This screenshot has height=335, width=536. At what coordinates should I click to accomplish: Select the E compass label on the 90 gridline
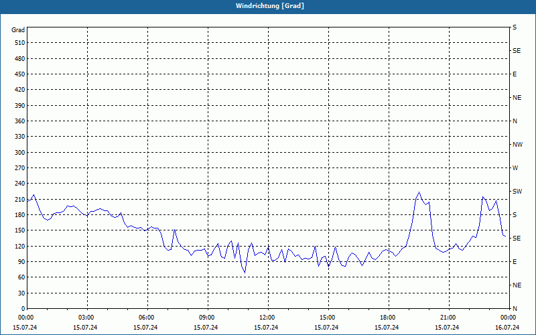(515, 262)
